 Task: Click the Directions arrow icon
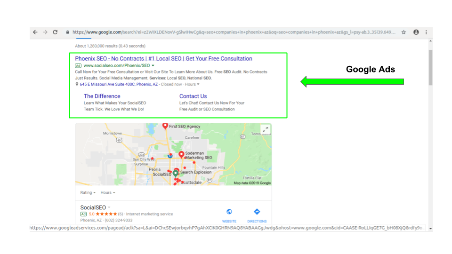(x=257, y=212)
